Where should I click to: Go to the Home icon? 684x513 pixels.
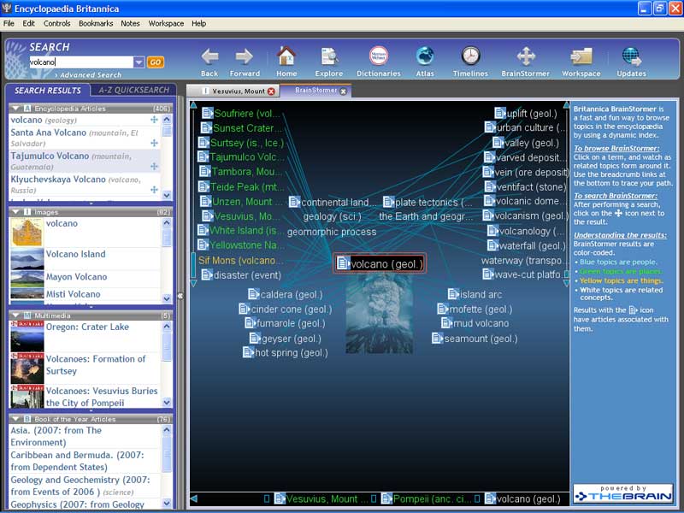coord(286,56)
